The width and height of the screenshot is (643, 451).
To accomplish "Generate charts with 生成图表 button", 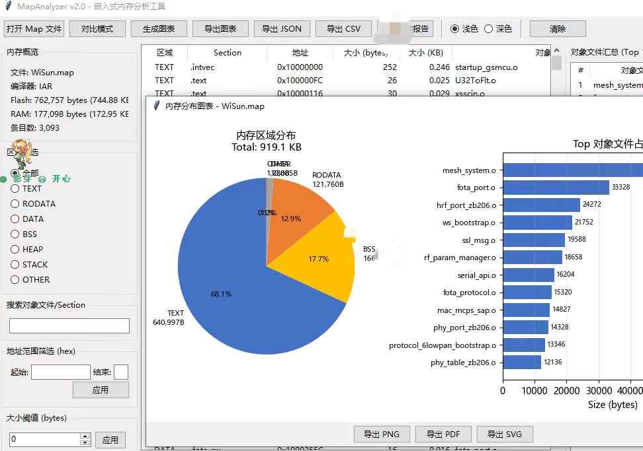I will tap(159, 28).
